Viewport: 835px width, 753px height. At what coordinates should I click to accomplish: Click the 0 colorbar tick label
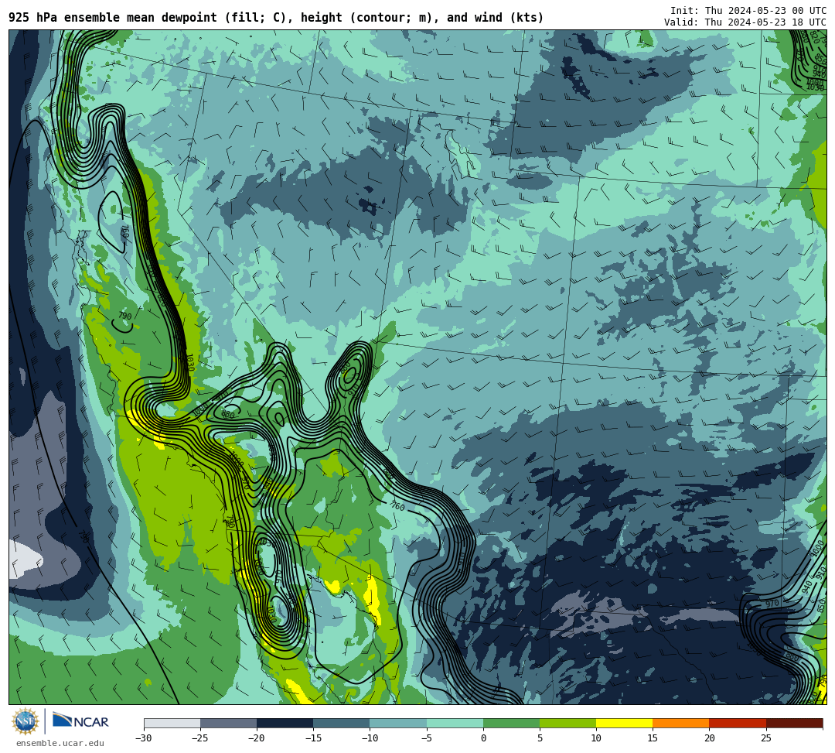pyautogui.click(x=483, y=738)
